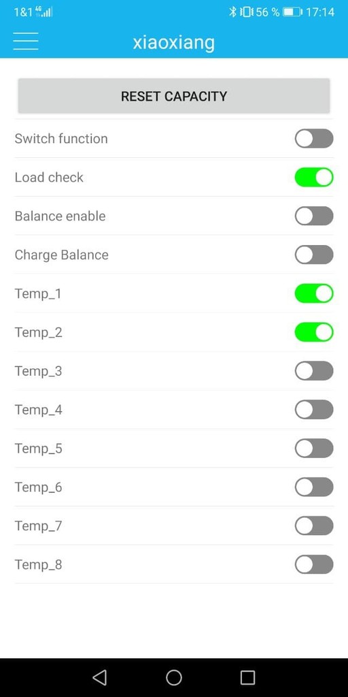The image size is (348, 697).
Task: Turn on the Temp_8 toggle
Action: click(x=314, y=564)
